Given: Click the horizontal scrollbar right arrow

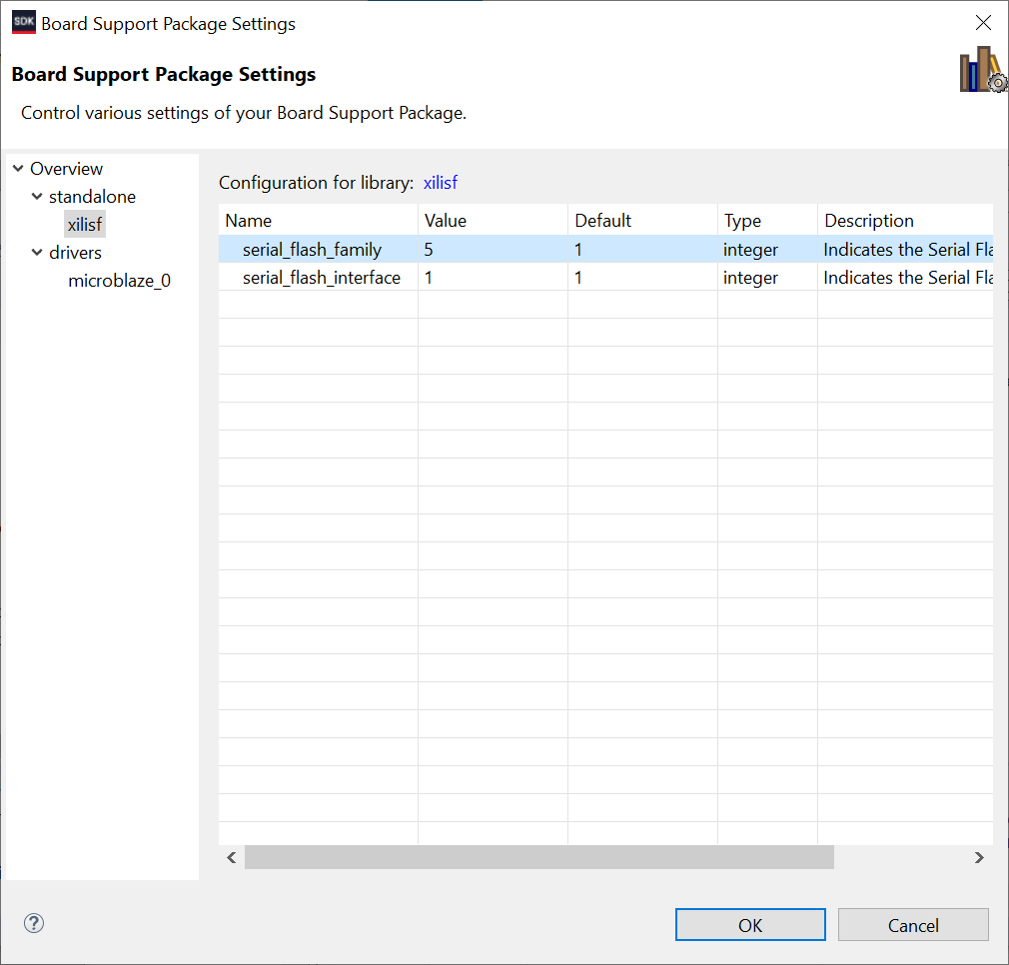Looking at the screenshot, I should (979, 857).
